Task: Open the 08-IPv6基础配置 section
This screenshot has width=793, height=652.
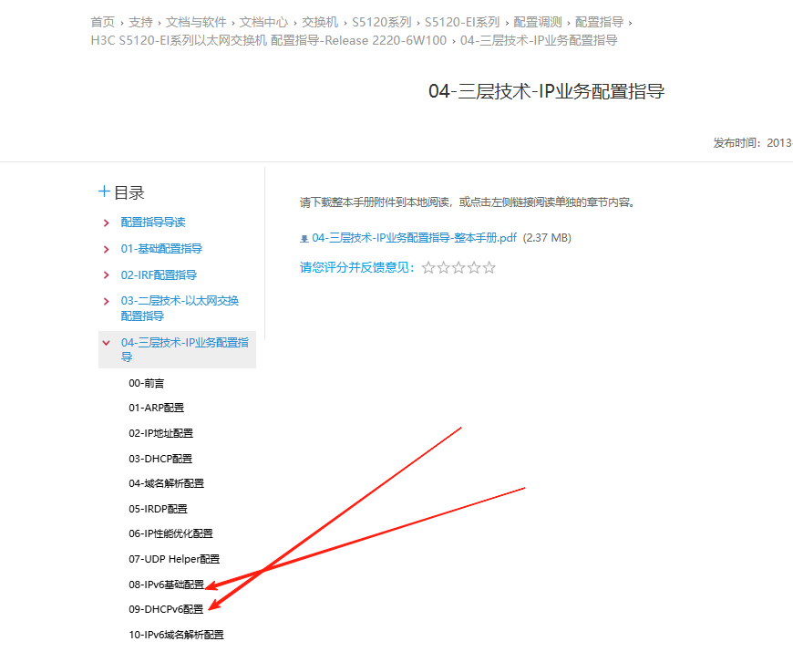Action: 167,585
